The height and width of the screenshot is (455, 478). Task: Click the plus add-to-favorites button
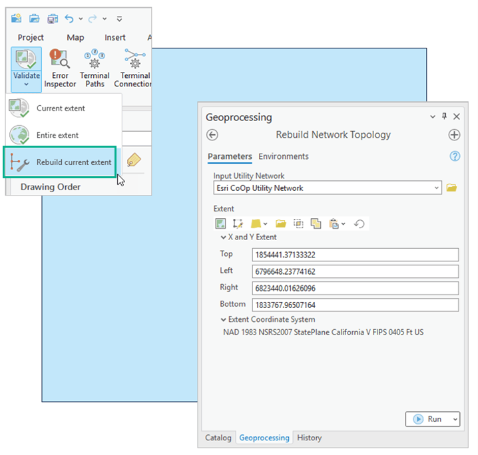[454, 134]
